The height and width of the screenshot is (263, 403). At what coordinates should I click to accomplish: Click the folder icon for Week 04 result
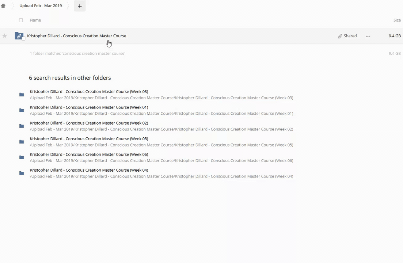tap(22, 173)
